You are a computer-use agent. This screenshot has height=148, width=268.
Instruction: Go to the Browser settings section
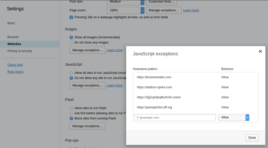(13, 37)
